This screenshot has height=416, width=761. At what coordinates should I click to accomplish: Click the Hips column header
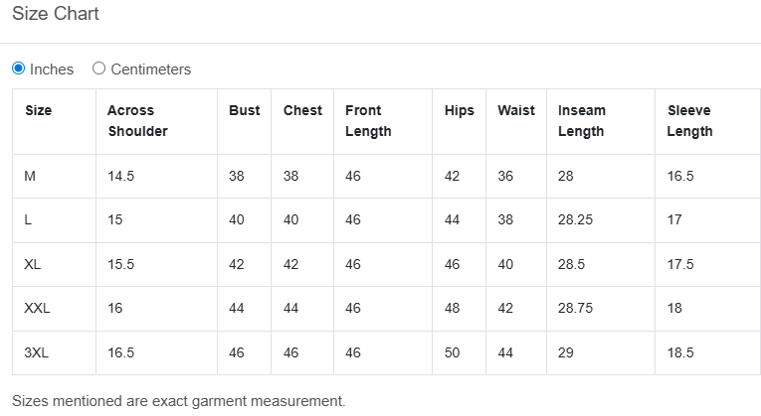tap(459, 110)
